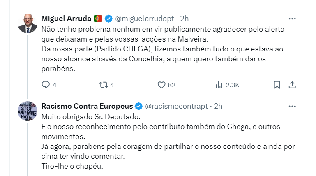View analytics for Miguel Arruda's tweet
The image size is (316, 176).
click(x=219, y=85)
